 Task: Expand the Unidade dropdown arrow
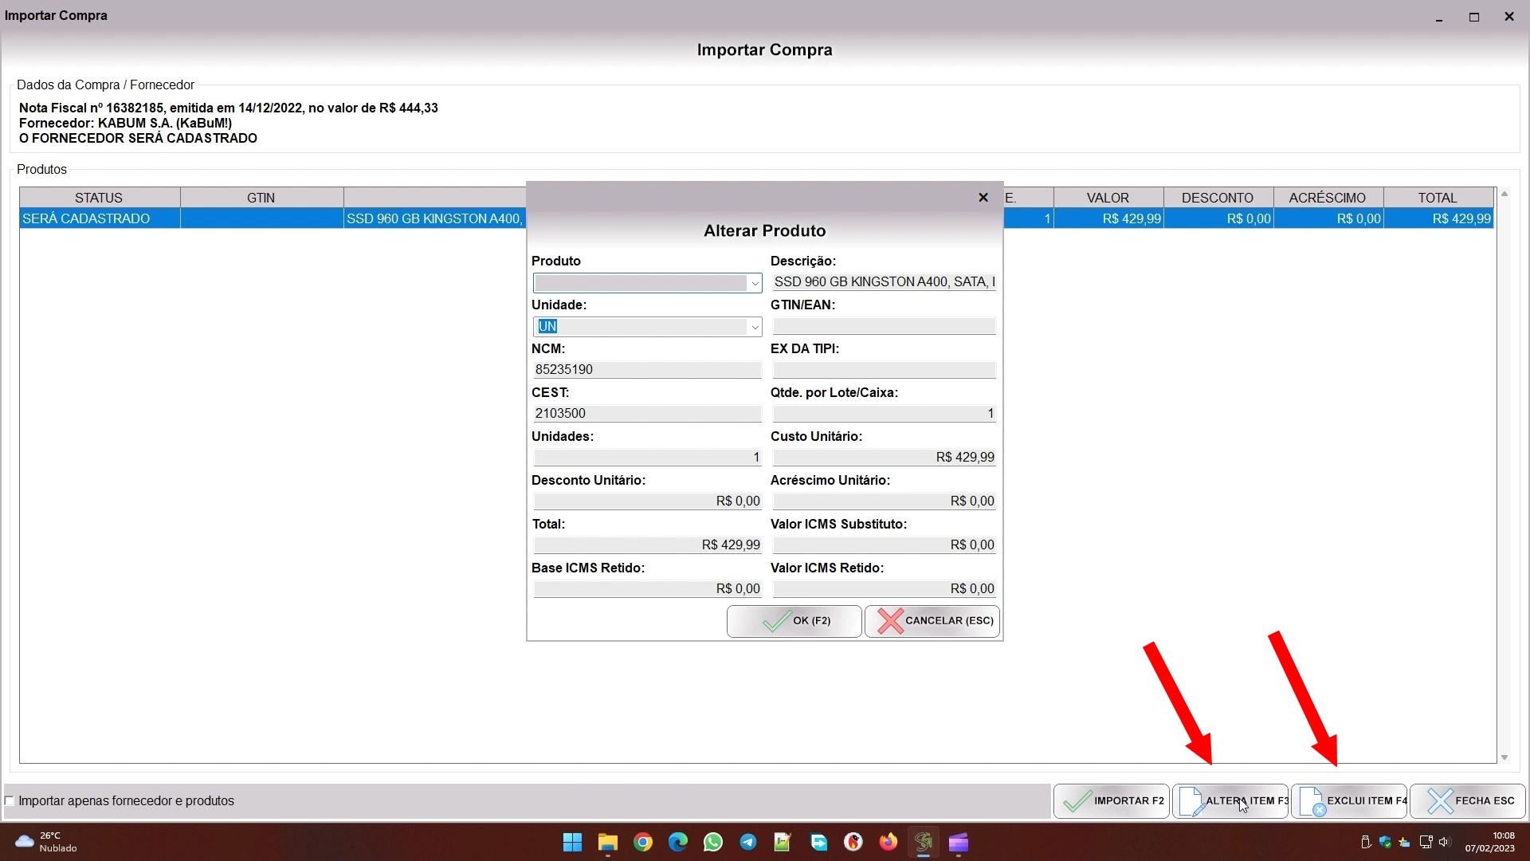point(754,327)
